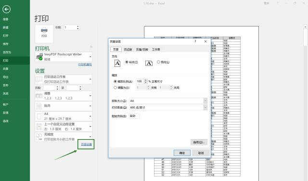This screenshot has height=181, width=308.
Task: Click the 起始页码(R) first page number field
Action: (x=134, y=116)
